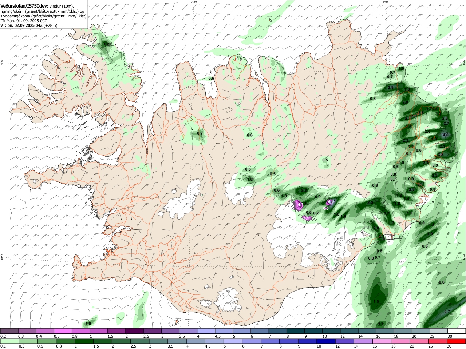Click the '20W' longitude label
466x349 pixels.
(194, 2)
